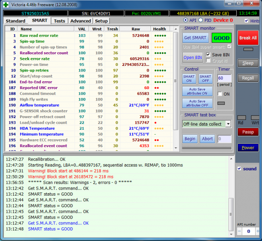Click the Open BIN button
This screenshot has height=241, width=262.
pos(193,57)
